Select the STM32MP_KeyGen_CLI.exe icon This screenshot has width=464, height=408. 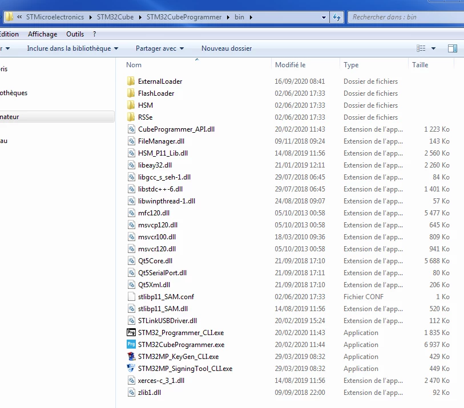coord(131,356)
